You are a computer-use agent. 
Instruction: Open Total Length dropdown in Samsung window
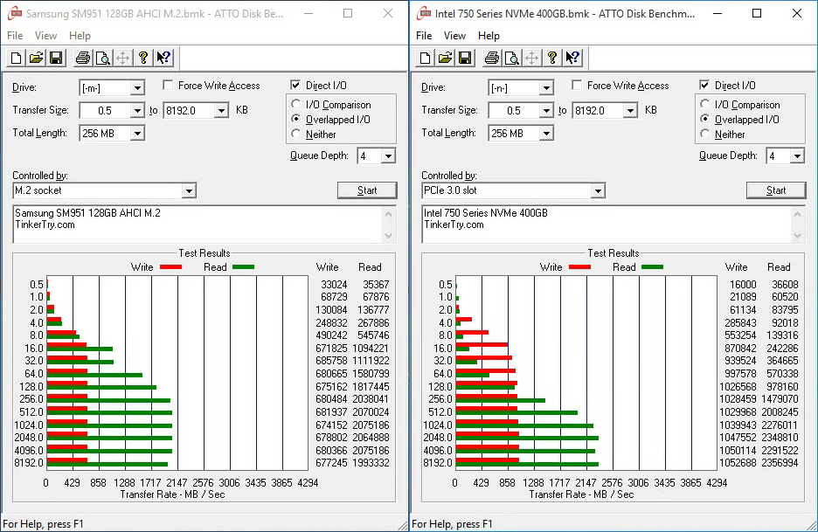coord(137,134)
